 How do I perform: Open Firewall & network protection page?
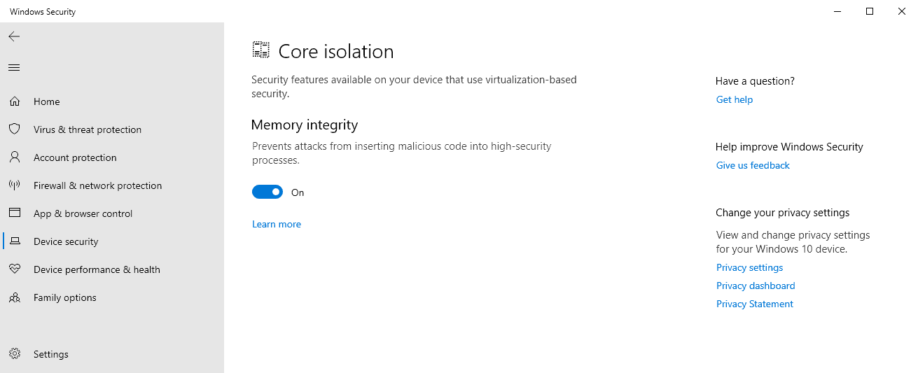[x=97, y=185]
